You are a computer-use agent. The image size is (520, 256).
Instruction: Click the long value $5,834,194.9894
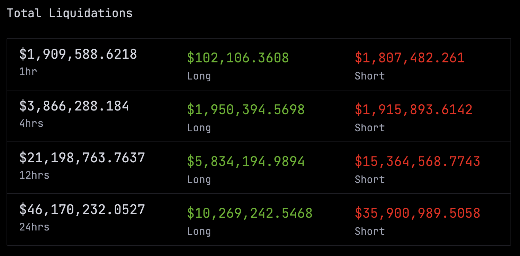[246, 162]
